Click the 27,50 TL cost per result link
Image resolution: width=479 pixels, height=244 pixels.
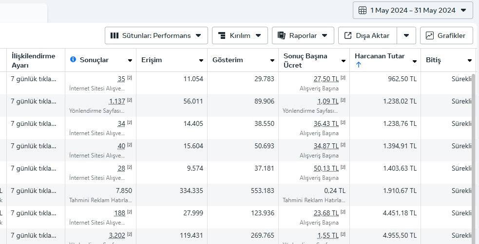pyautogui.click(x=326, y=79)
